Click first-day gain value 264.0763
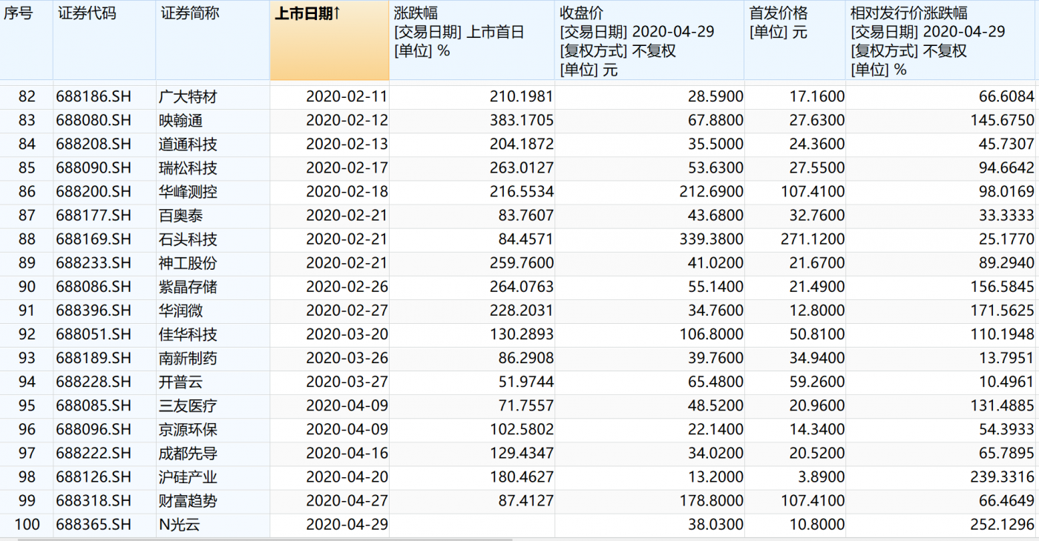 point(522,287)
